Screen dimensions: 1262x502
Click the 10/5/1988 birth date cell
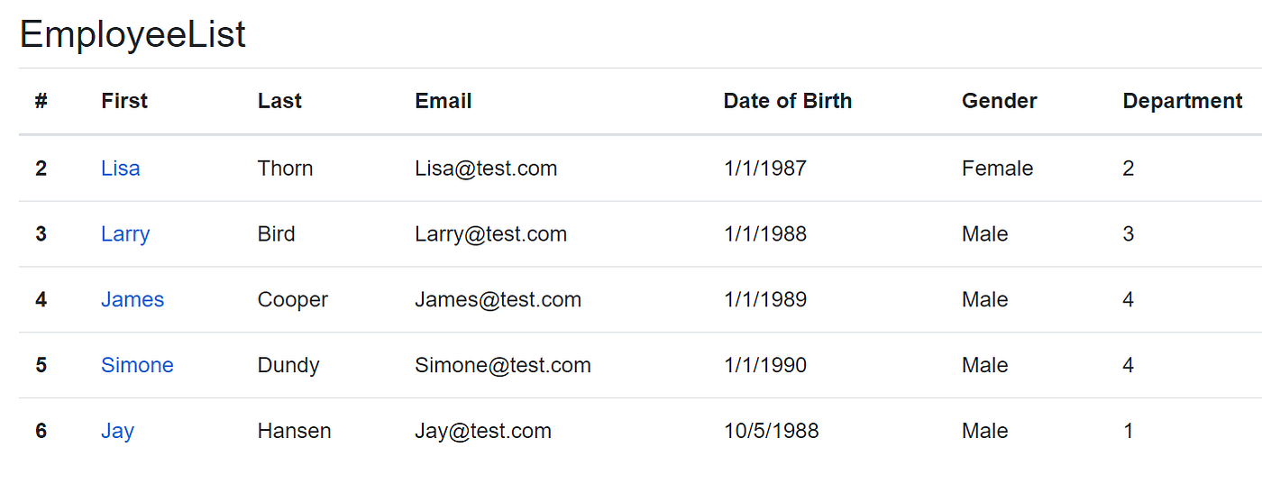click(772, 432)
